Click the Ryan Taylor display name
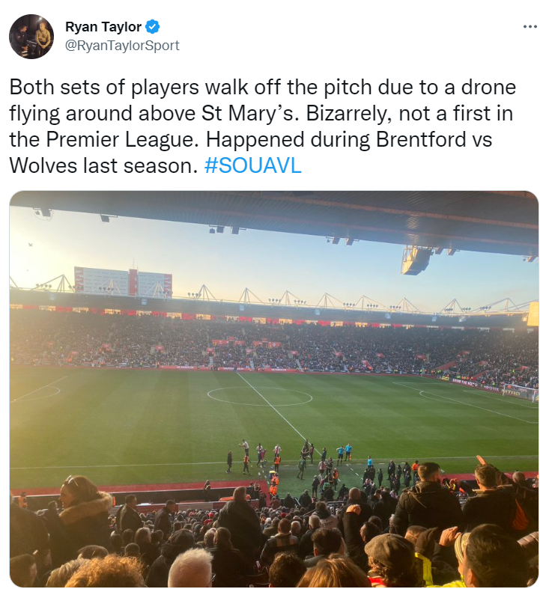The image size is (552, 589). 103,27
